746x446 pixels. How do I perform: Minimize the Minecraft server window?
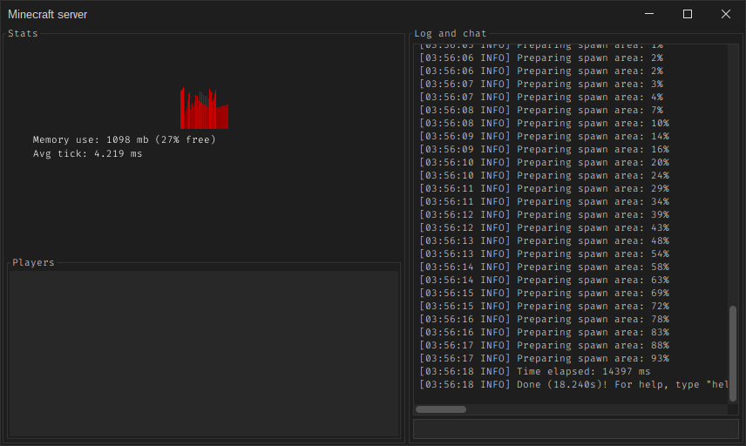[649, 14]
